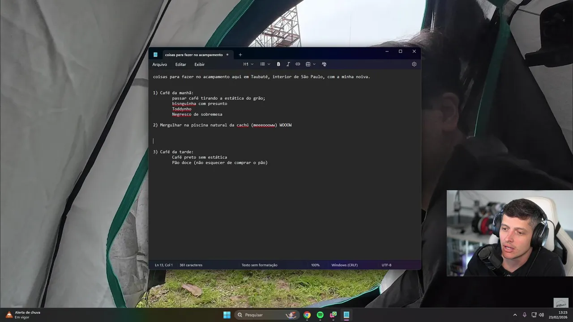Click the 'Pão doce' line
The image size is (573, 322).
220,163
